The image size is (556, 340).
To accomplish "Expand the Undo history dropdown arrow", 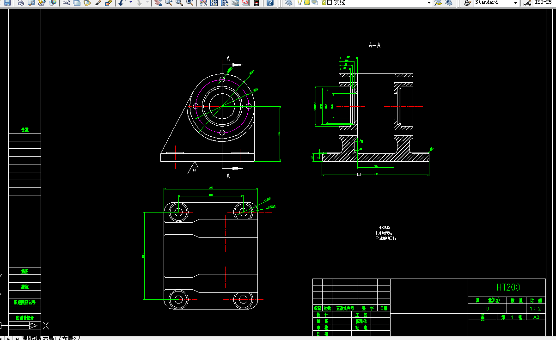I will [x=130, y=3].
